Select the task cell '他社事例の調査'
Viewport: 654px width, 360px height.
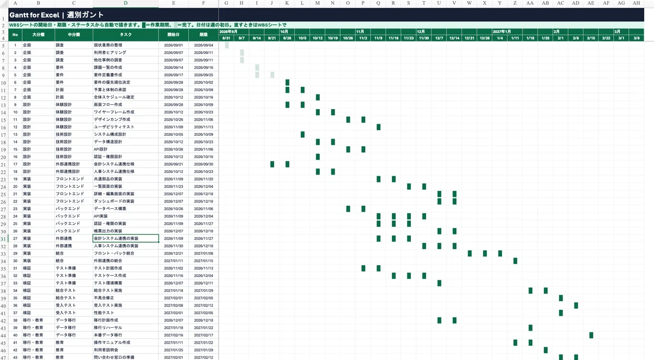click(x=126, y=60)
